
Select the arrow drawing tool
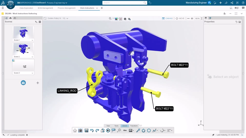click(x=138, y=131)
